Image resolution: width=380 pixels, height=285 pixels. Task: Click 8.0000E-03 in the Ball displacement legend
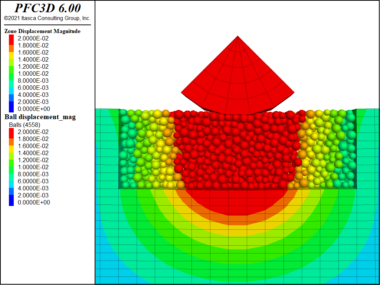pyautogui.click(x=33, y=174)
